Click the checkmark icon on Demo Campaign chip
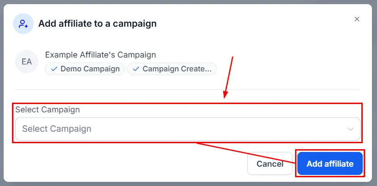The image size is (377, 186). point(54,69)
